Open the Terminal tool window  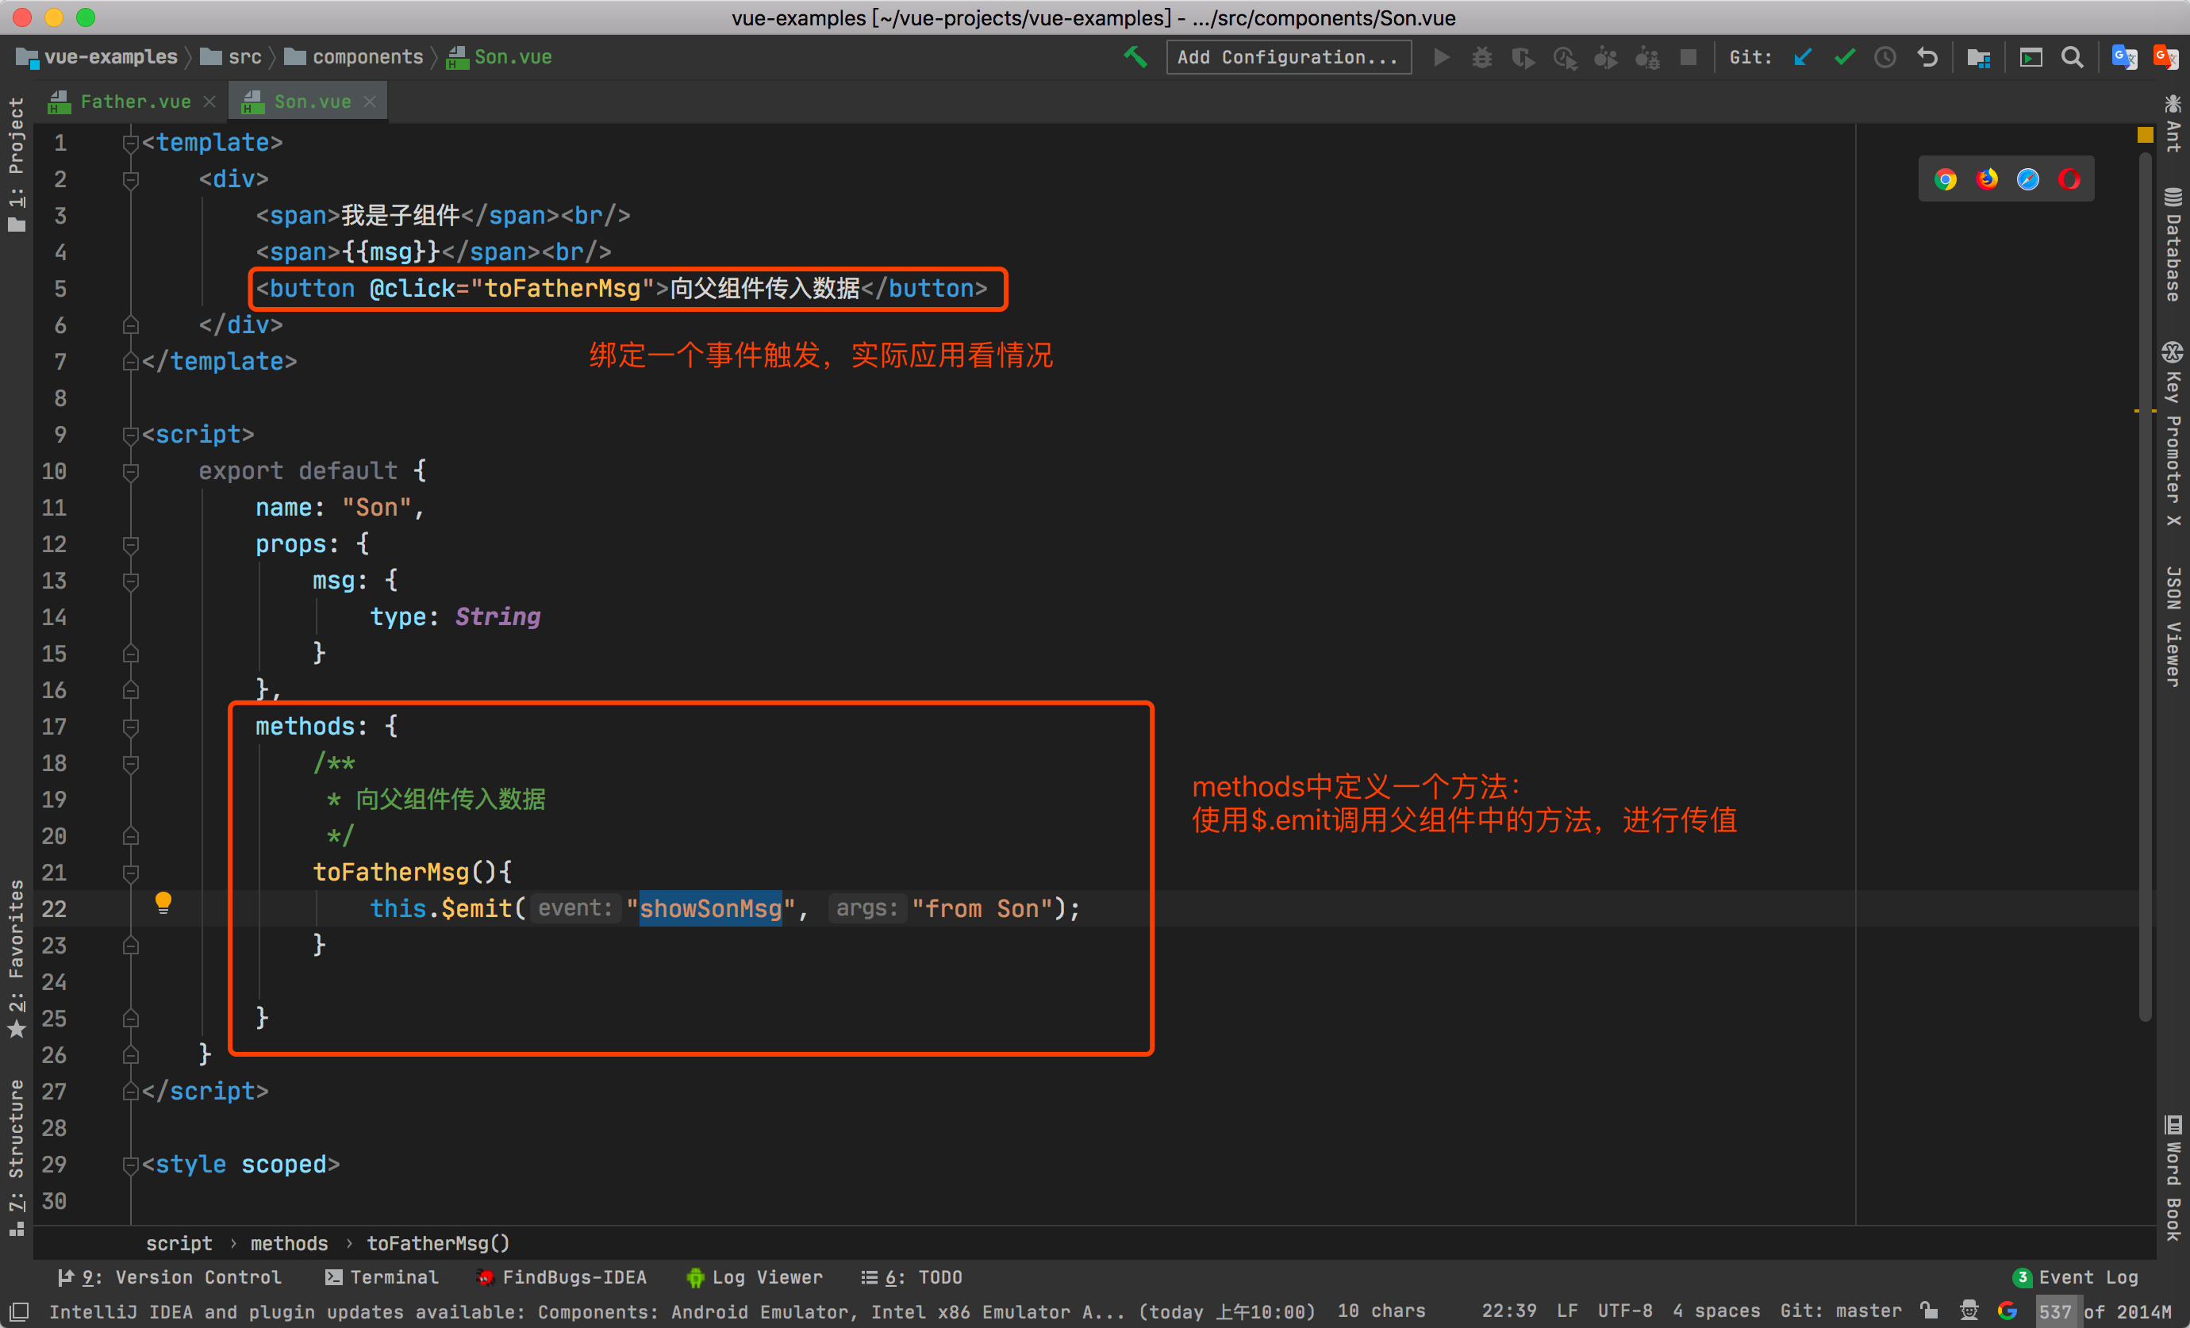click(x=382, y=1277)
